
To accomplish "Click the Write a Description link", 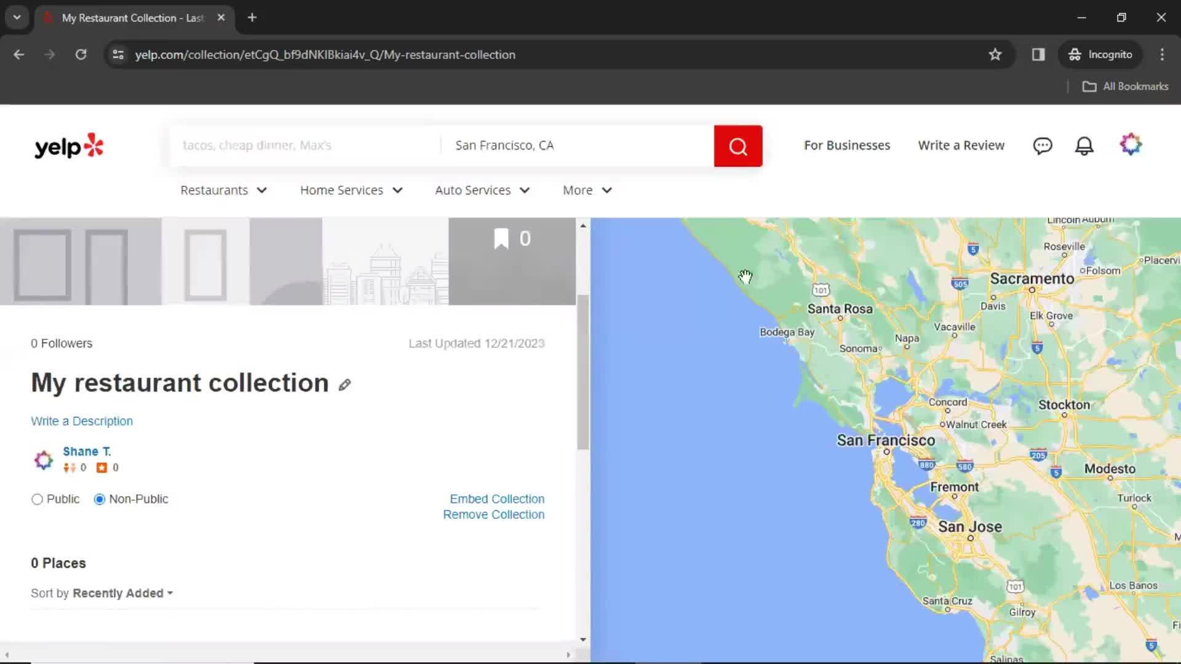I will (81, 421).
